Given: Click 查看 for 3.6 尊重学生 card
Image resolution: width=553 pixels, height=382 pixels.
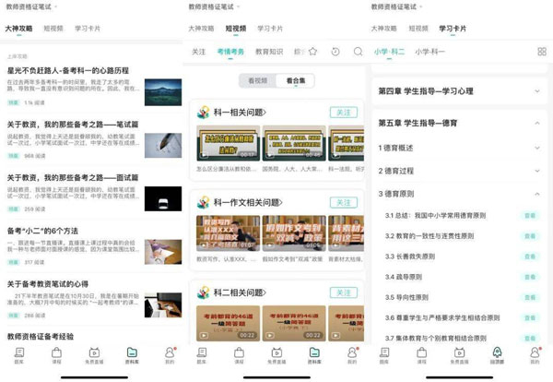Looking at the screenshot, I should pos(530,317).
